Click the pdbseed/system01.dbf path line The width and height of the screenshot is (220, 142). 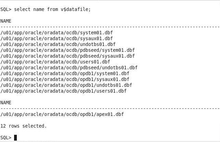[68, 50]
